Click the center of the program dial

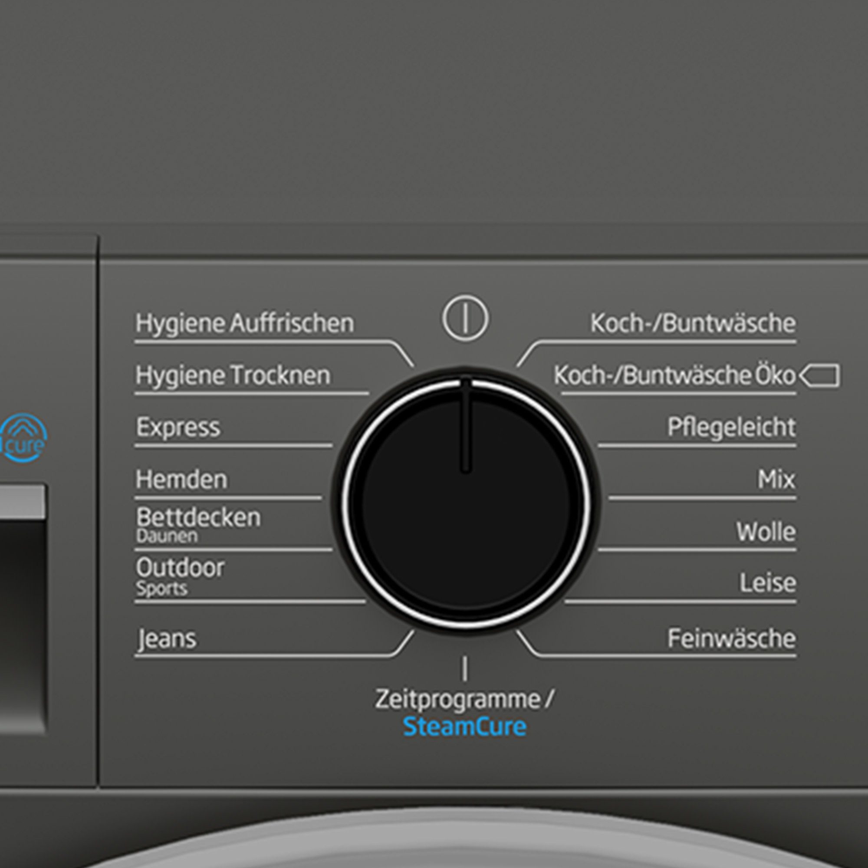(466, 497)
